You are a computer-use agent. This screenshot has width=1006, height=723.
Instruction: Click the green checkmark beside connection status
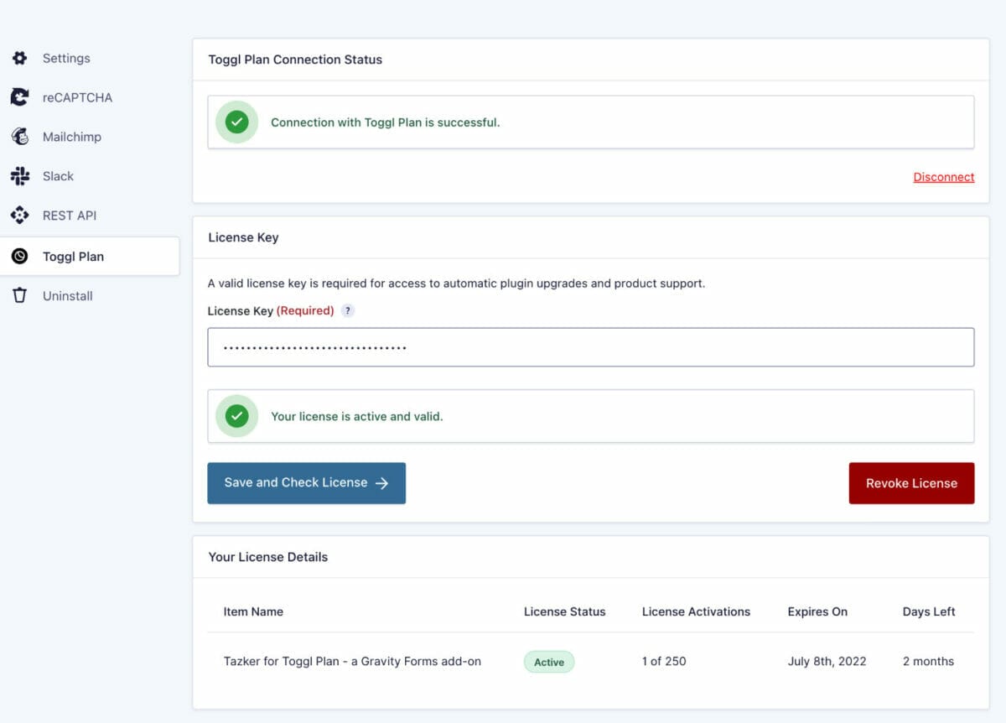point(236,122)
